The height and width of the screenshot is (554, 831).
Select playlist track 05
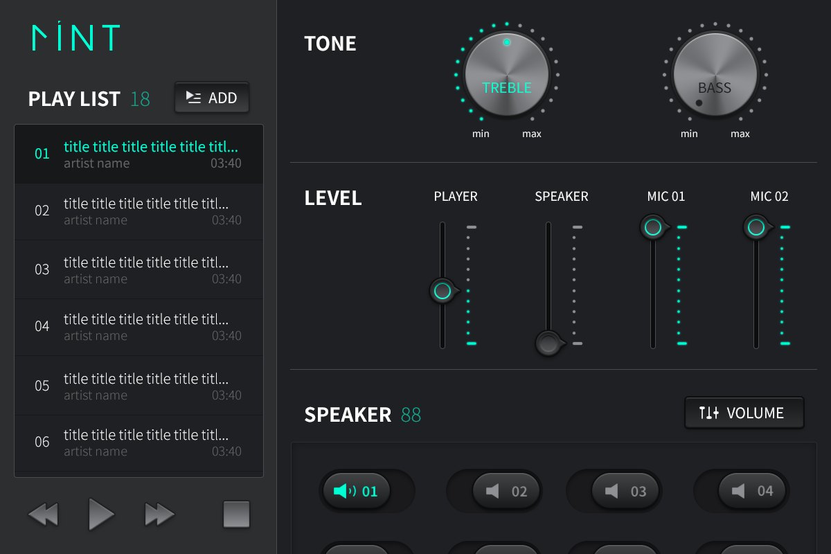point(138,386)
